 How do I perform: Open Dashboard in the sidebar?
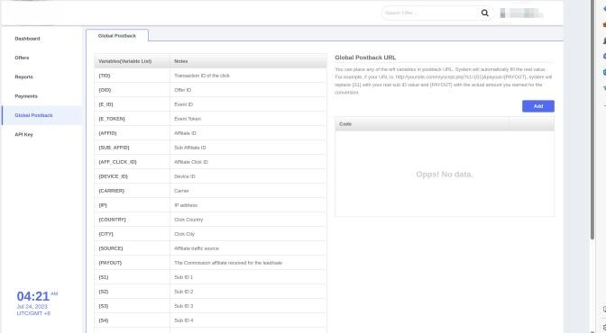pos(27,39)
